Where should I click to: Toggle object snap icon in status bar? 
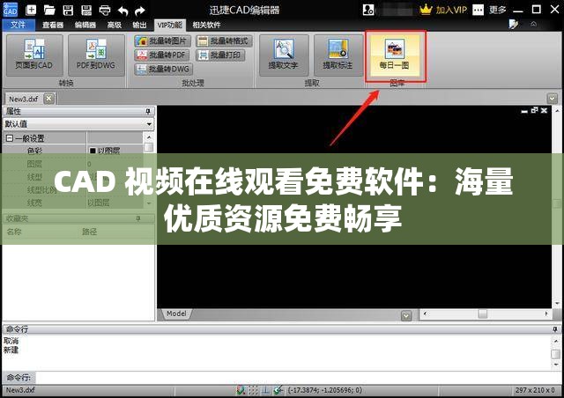pyautogui.click(x=278, y=390)
